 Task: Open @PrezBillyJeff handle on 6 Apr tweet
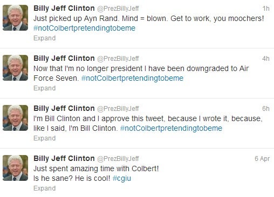click(x=118, y=159)
